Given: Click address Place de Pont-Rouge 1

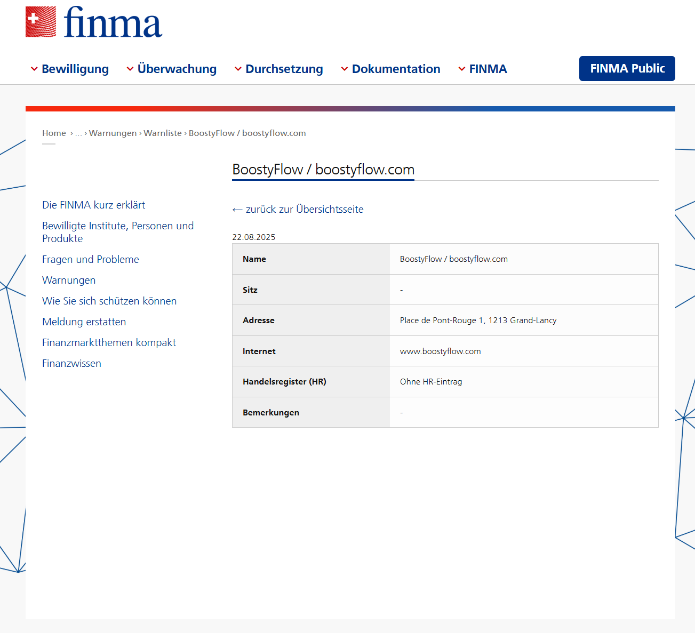Looking at the screenshot, I should point(478,320).
